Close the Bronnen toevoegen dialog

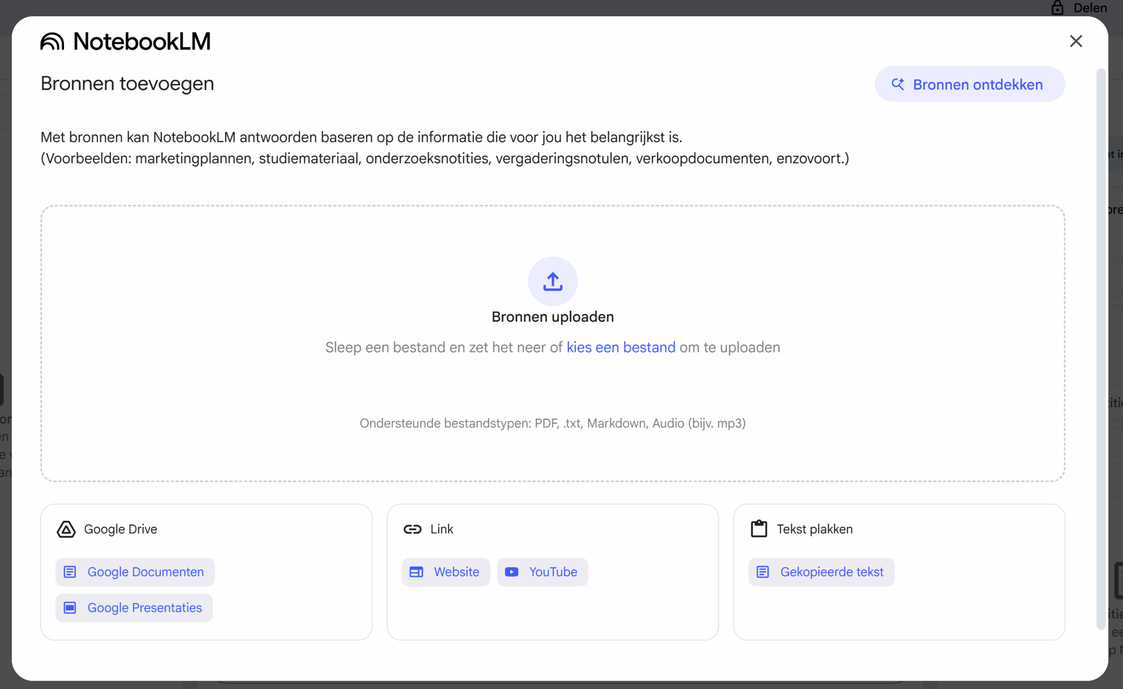click(x=1076, y=41)
